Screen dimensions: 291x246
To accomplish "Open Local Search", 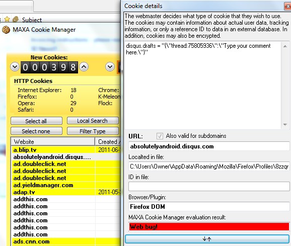I will coord(93,121).
